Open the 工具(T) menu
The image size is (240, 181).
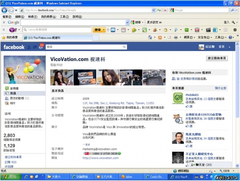pos(64,17)
